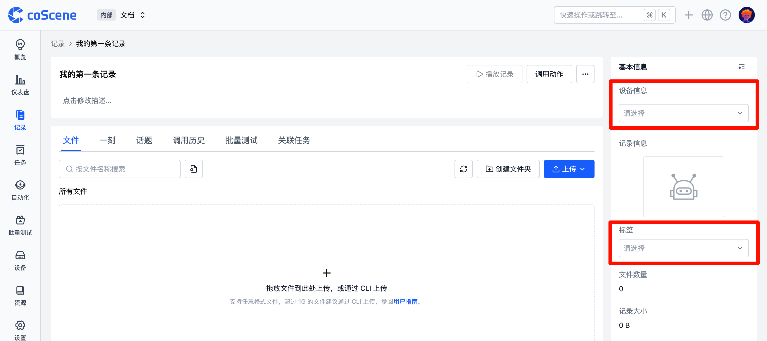Image resolution: width=767 pixels, height=341 pixels.
Task: Click the 创建文件夹 button
Action: click(508, 169)
